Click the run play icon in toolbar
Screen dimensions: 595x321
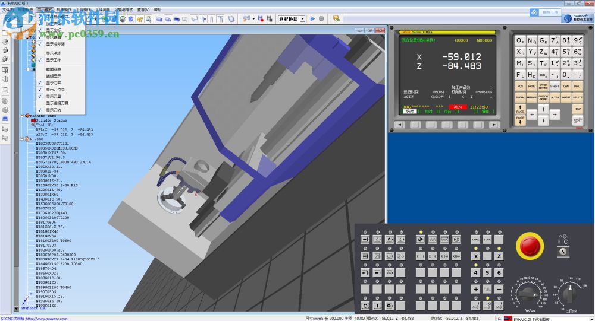[313, 18]
